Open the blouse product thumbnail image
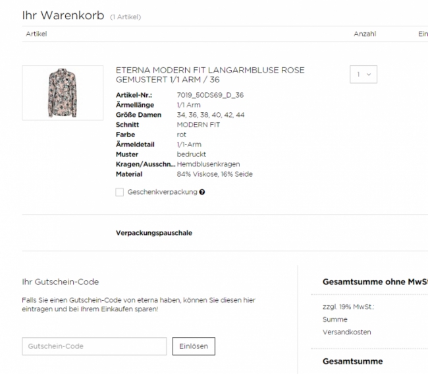Screen dimensions: 428x374 pos(63,93)
